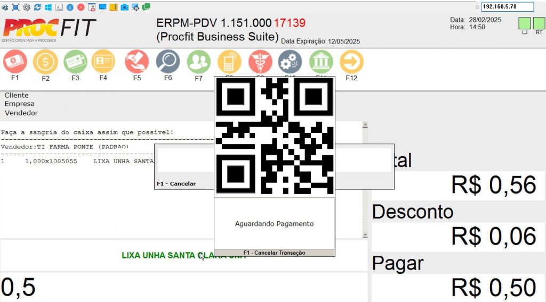Click the cubes icon at top-left toolbar
The height and width of the screenshot is (302, 546).
pyautogui.click(x=5, y=7)
